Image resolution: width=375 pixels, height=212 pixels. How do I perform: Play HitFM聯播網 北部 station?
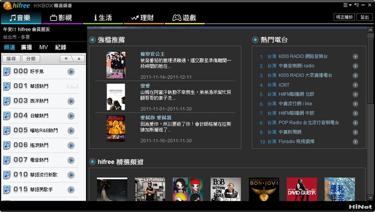(355, 94)
